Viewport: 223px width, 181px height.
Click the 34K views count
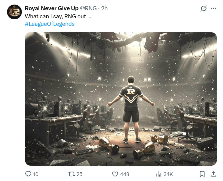click(x=168, y=174)
